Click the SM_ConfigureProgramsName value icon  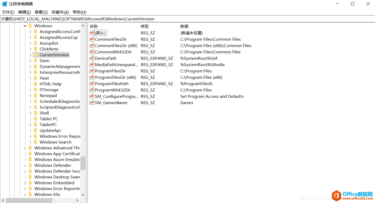(x=92, y=96)
